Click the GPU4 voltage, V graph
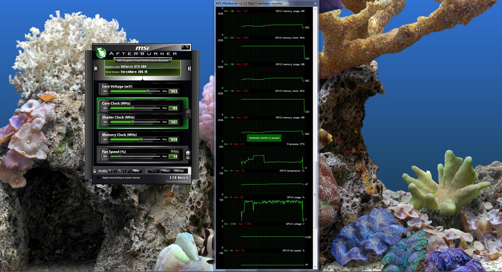 coord(264,237)
